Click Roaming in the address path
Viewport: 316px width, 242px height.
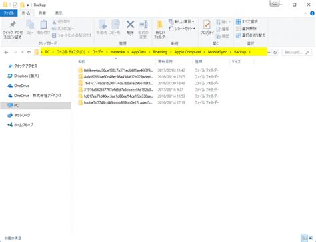160,52
